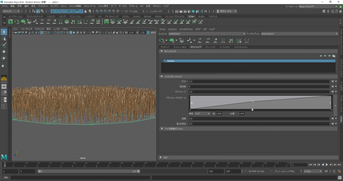
Task: Select the arrow Select tool in toolbox
Action: point(4,32)
